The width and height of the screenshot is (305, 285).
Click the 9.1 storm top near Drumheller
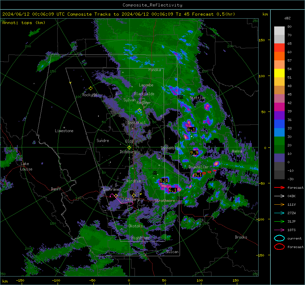coord(198,175)
